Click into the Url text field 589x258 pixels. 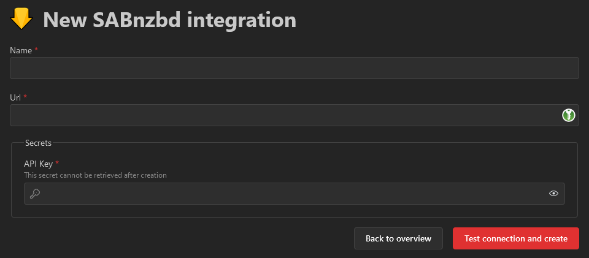point(282,115)
